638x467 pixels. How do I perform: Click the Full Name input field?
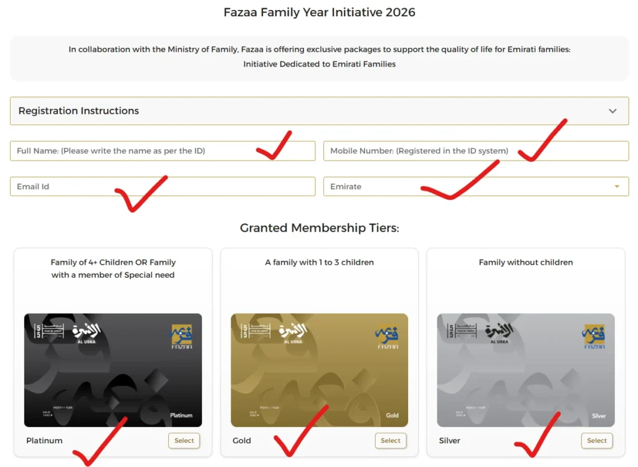(162, 151)
